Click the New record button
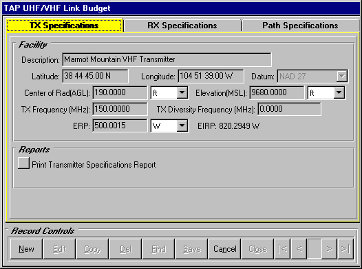 coord(26,249)
